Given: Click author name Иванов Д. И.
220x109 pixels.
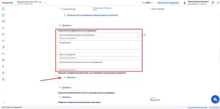Looking at the screenshot, I should point(155,100).
